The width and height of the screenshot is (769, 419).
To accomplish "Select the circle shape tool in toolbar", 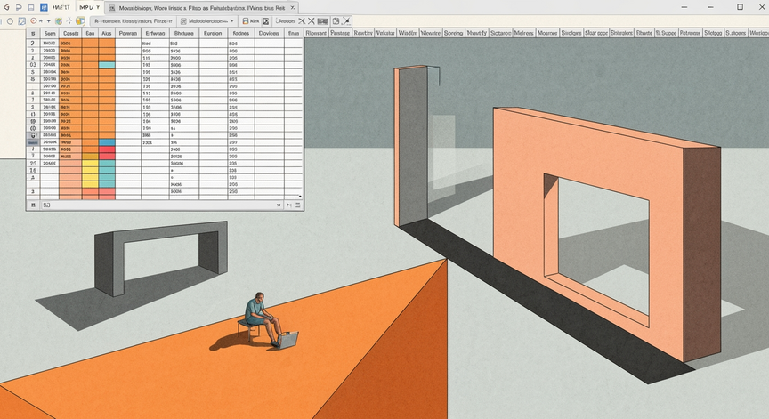I will tap(10, 21).
